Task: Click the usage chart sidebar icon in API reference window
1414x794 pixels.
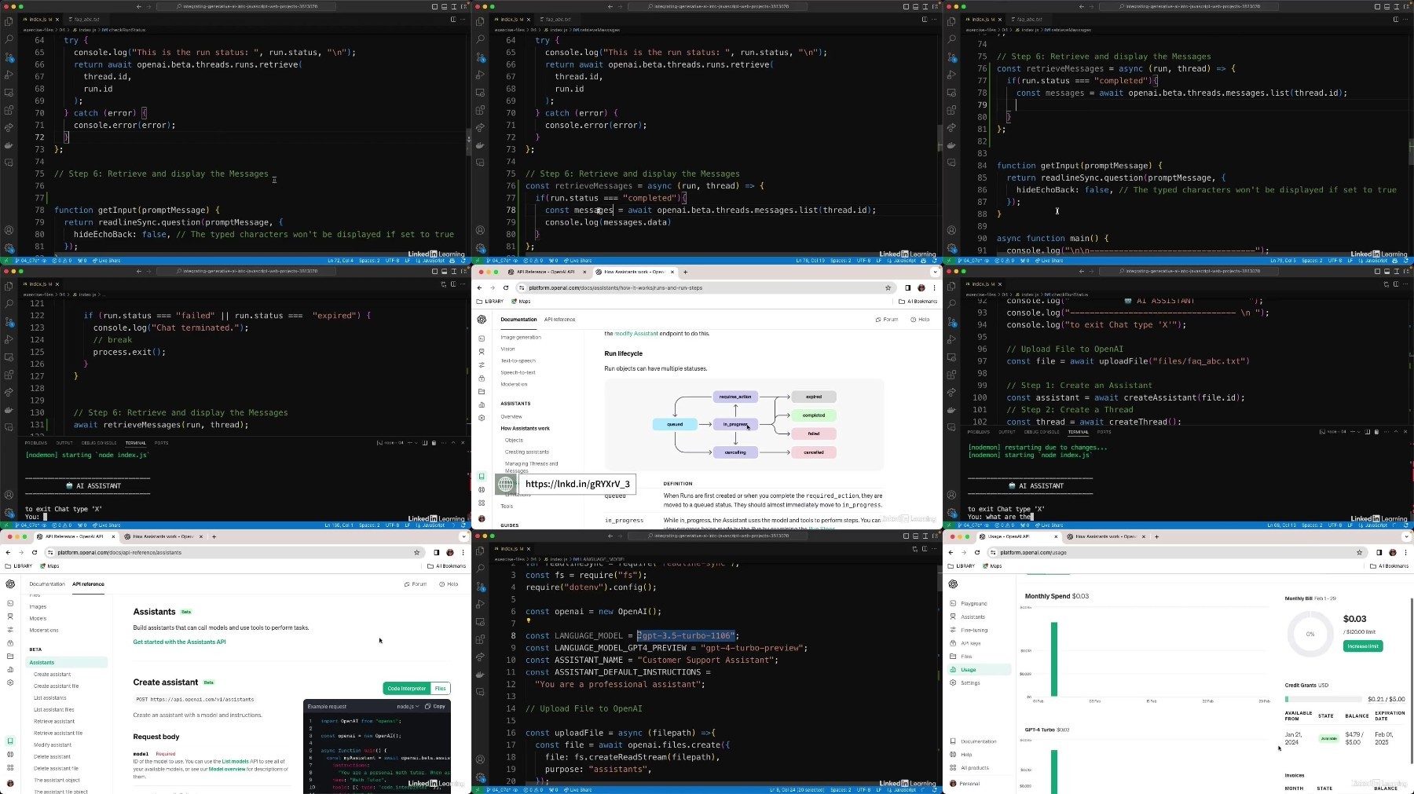Action: (10, 669)
